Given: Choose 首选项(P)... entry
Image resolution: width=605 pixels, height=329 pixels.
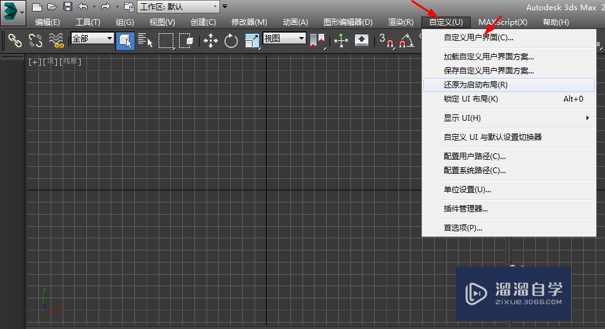Looking at the screenshot, I should 509,227.
